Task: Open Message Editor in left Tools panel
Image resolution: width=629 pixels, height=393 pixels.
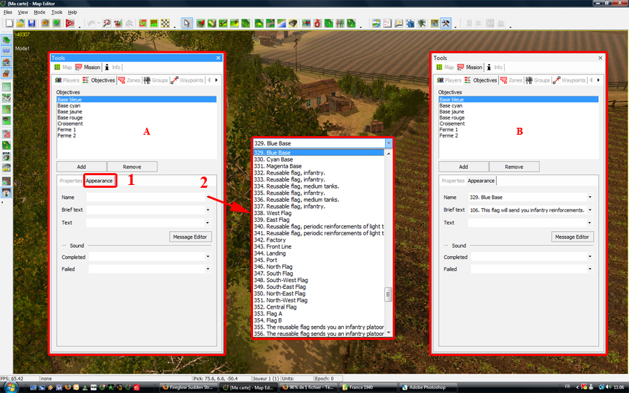Action: 190,237
